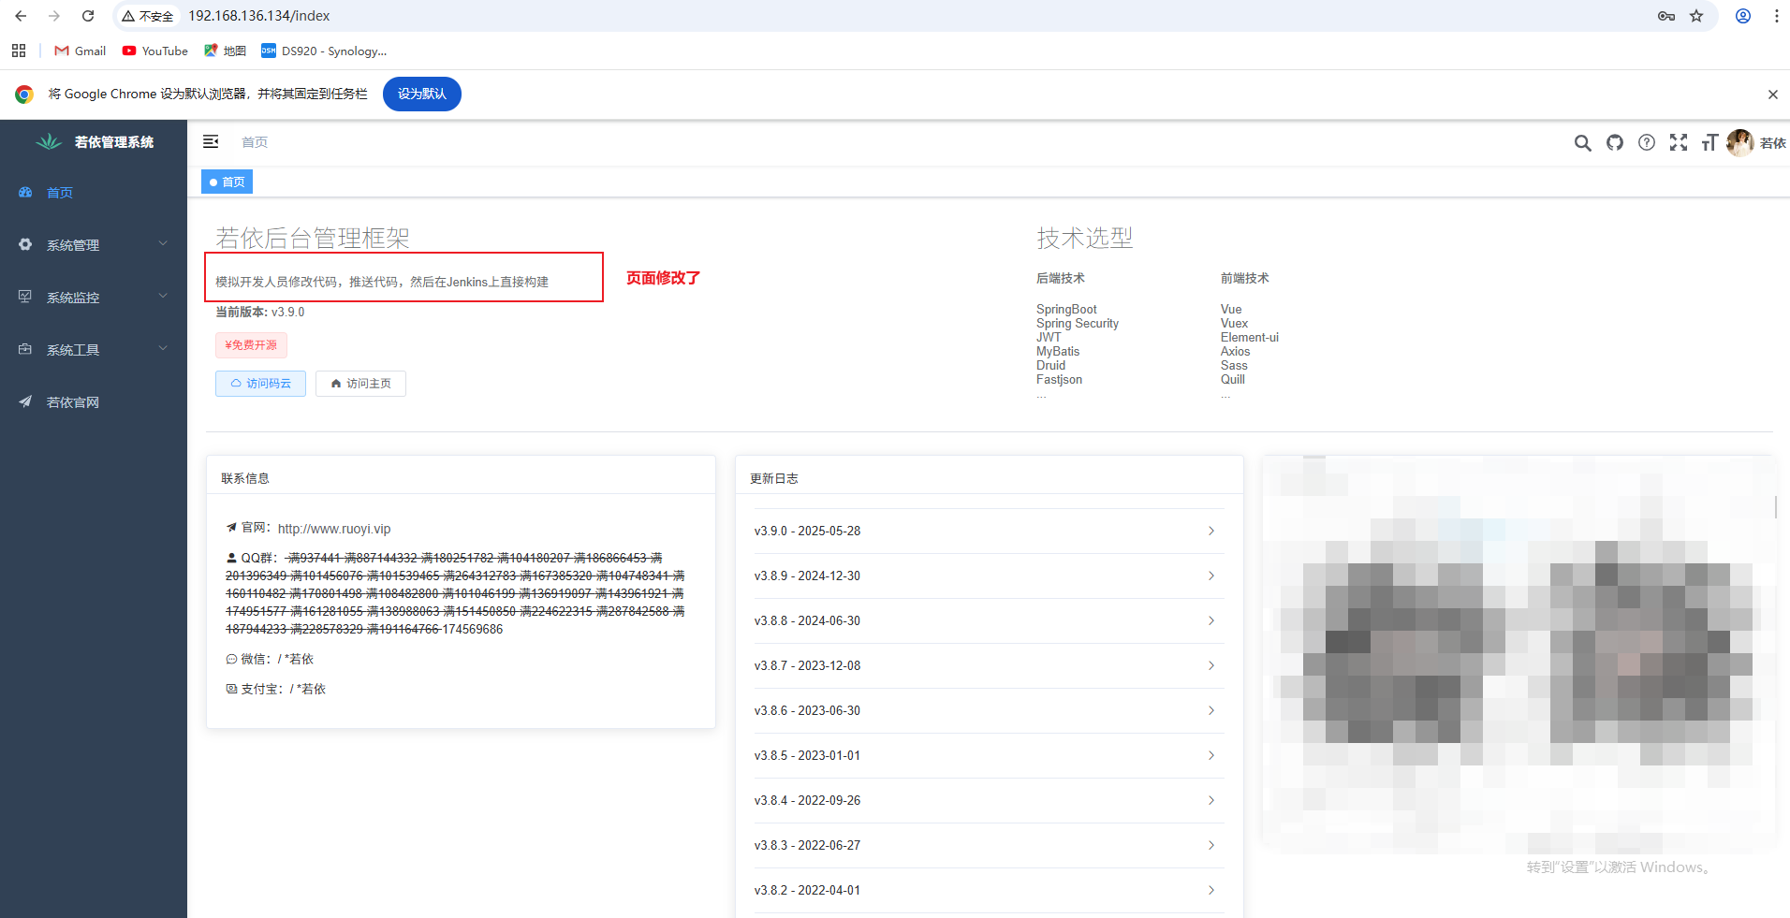The width and height of the screenshot is (1790, 918).
Task: Click the 免费开源 tag
Action: tap(251, 345)
